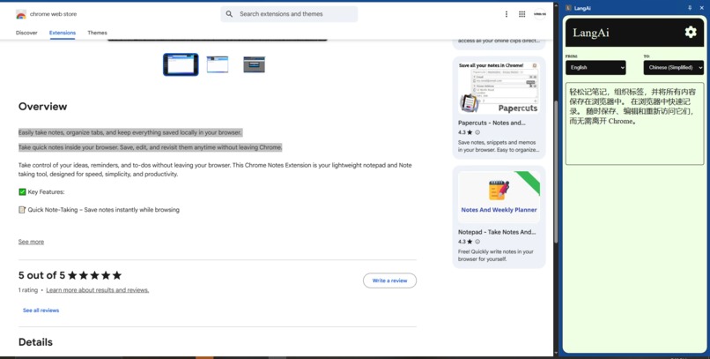Select the first screenshot thumbnail
Viewport: 710px width, 359px height.
pos(181,64)
